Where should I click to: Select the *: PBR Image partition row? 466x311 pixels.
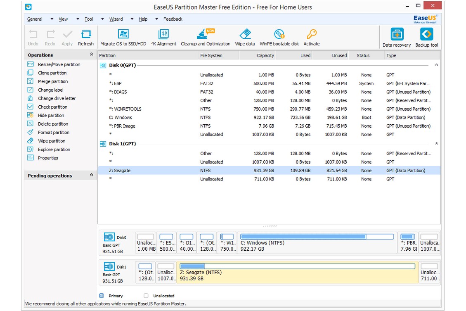(269, 126)
